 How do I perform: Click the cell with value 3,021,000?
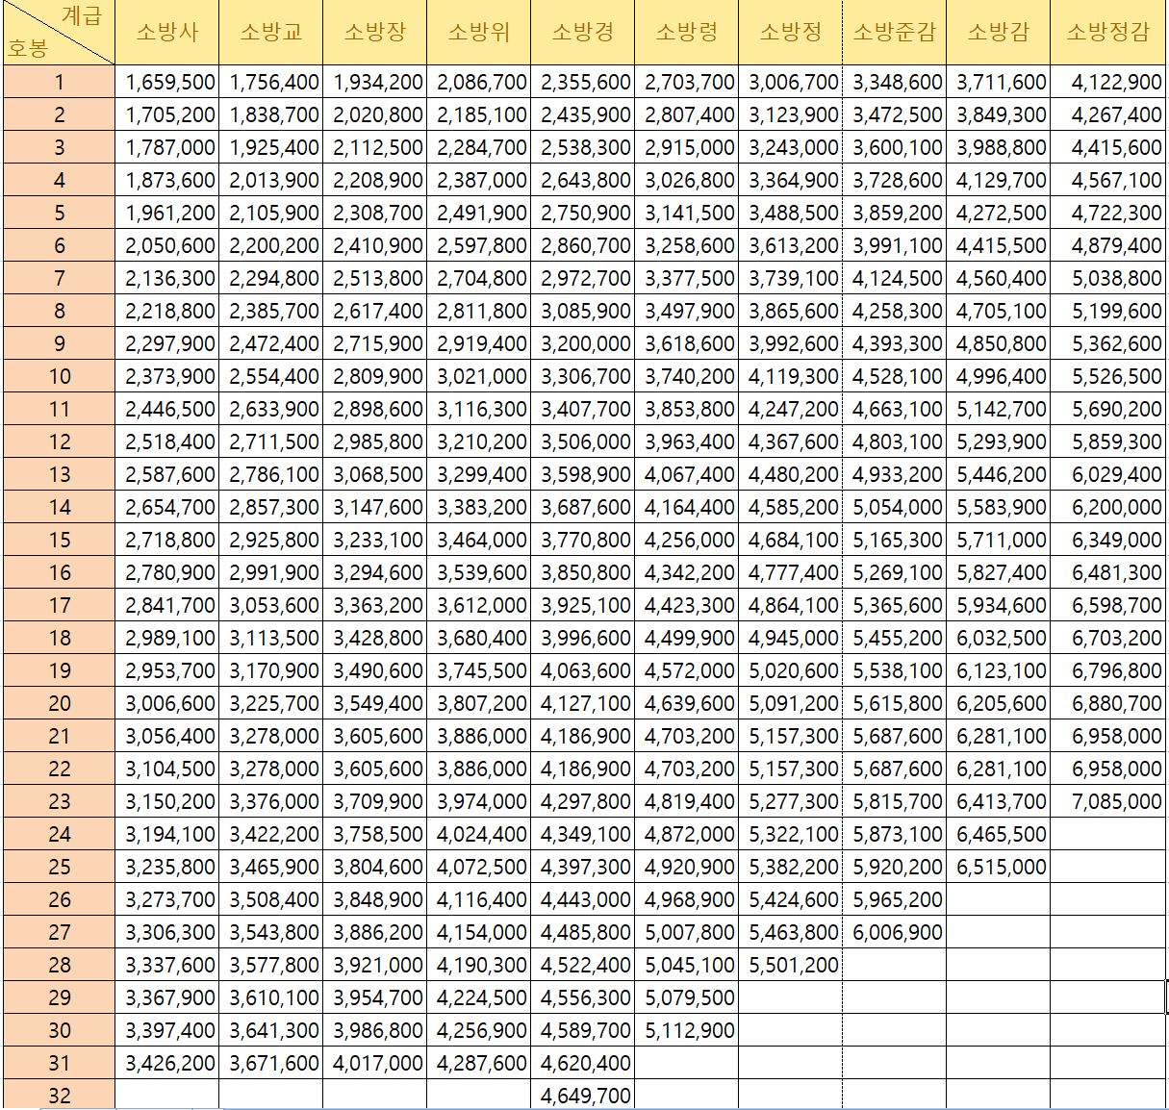[x=479, y=376]
